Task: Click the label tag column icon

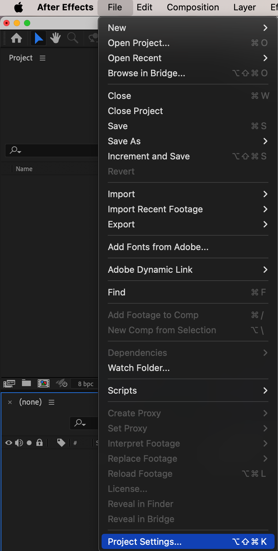Action: tap(61, 443)
